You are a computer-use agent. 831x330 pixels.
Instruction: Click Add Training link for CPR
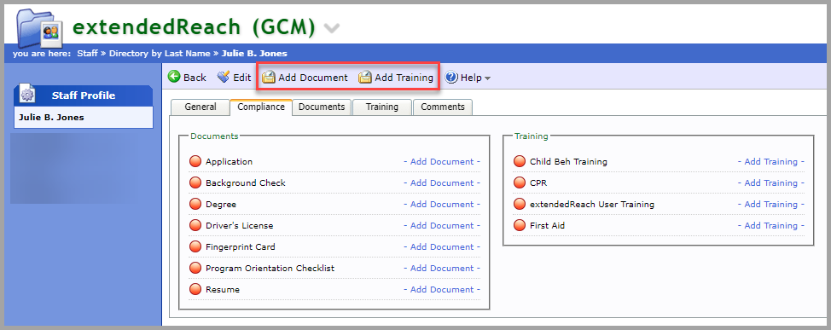771,182
